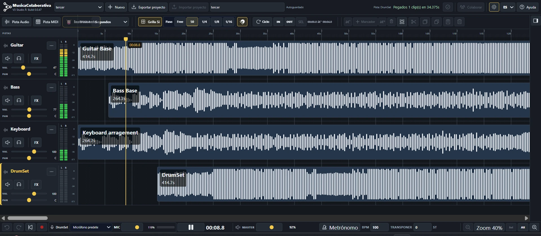The image size is (541, 236).
Task: Set loop IN point
Action: pos(278,22)
